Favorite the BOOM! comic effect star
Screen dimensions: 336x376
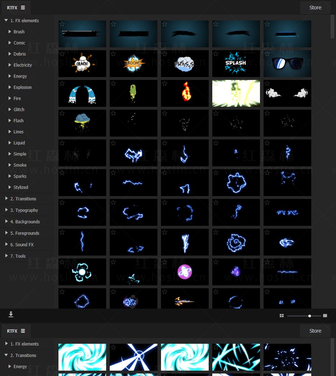click(113, 54)
